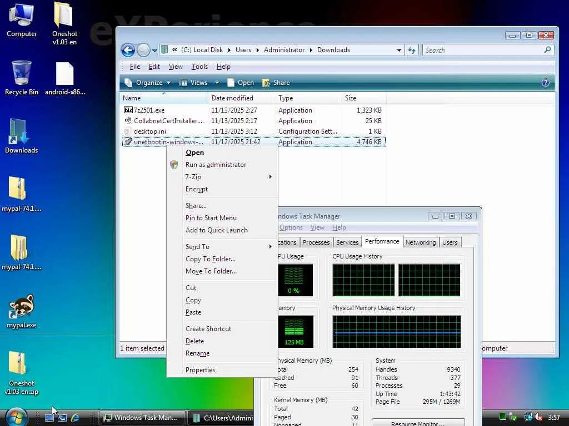
Task: Click the Forward arrow in Explorer
Action: point(143,50)
